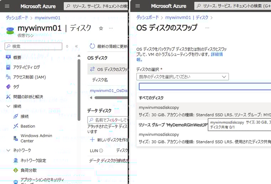Click the sidebar scrollbar up arrow
The height and width of the screenshot is (184, 271).
point(79,56)
